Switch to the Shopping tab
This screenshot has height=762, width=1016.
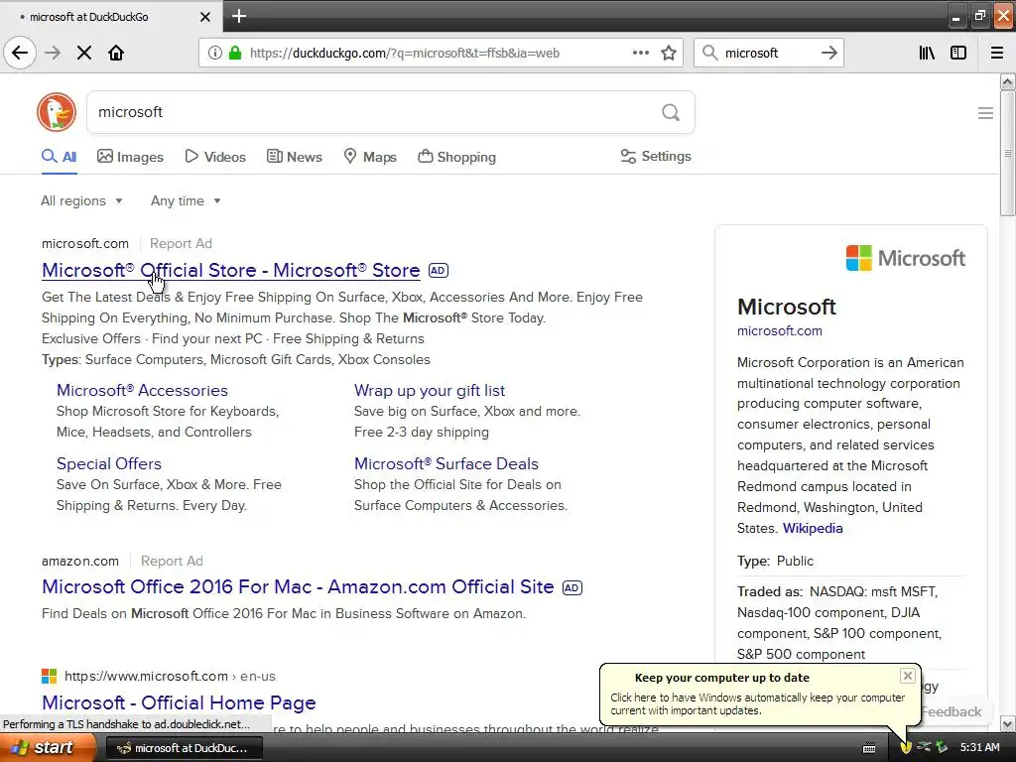[456, 157]
